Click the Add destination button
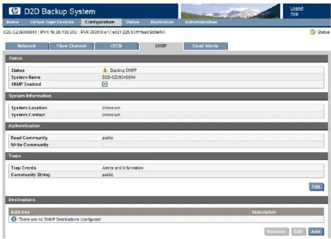 (316, 232)
